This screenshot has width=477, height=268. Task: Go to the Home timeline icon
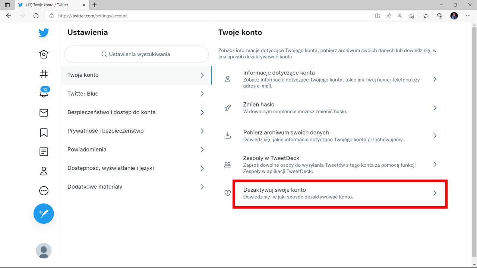(x=44, y=54)
